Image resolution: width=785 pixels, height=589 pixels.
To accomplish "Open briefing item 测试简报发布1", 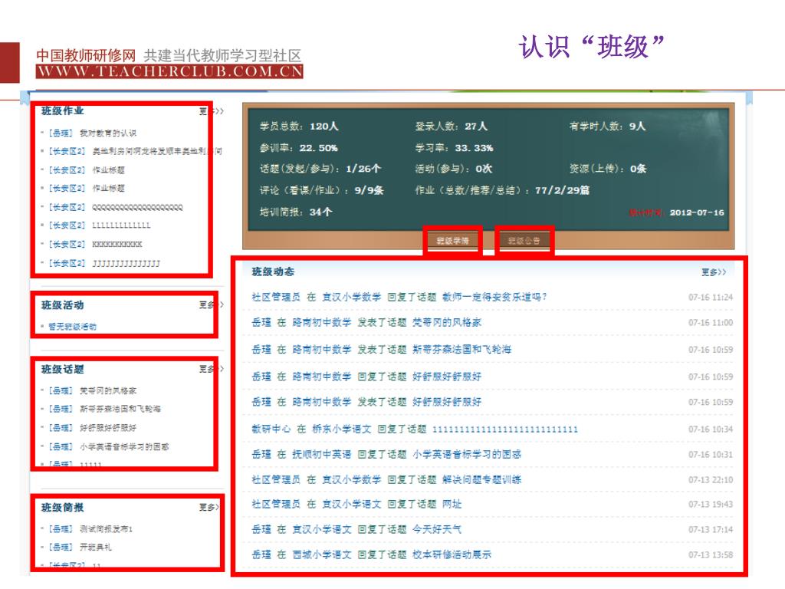I will (106, 529).
